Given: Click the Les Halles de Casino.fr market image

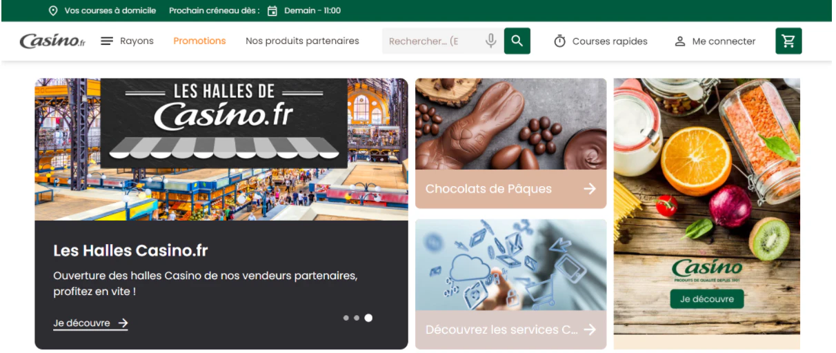Looking at the screenshot, I should [221, 149].
